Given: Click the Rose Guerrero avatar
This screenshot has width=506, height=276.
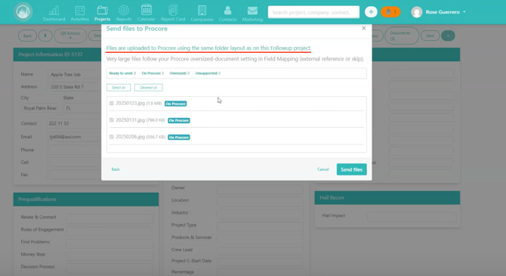Looking at the screenshot, I should pos(417,12).
